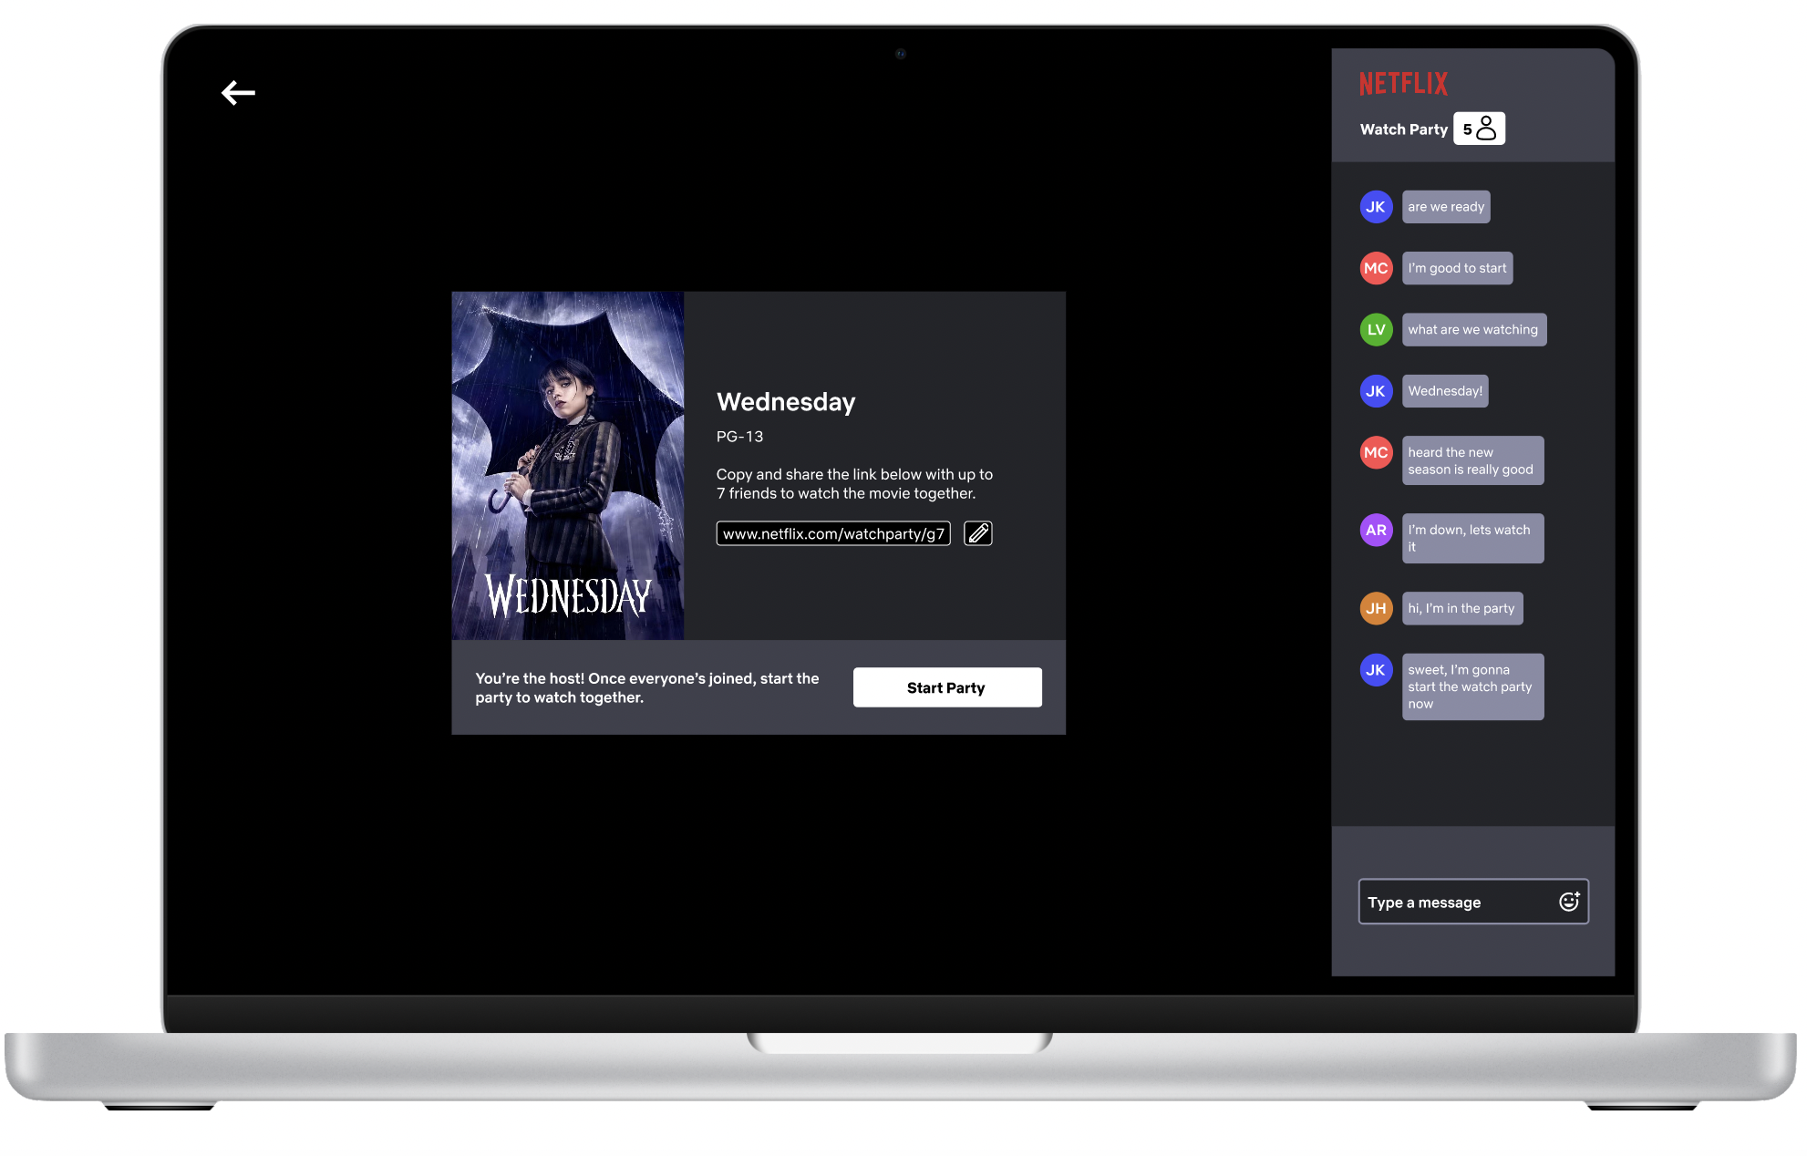
Task: Click the edit link pencil icon
Action: (x=977, y=533)
